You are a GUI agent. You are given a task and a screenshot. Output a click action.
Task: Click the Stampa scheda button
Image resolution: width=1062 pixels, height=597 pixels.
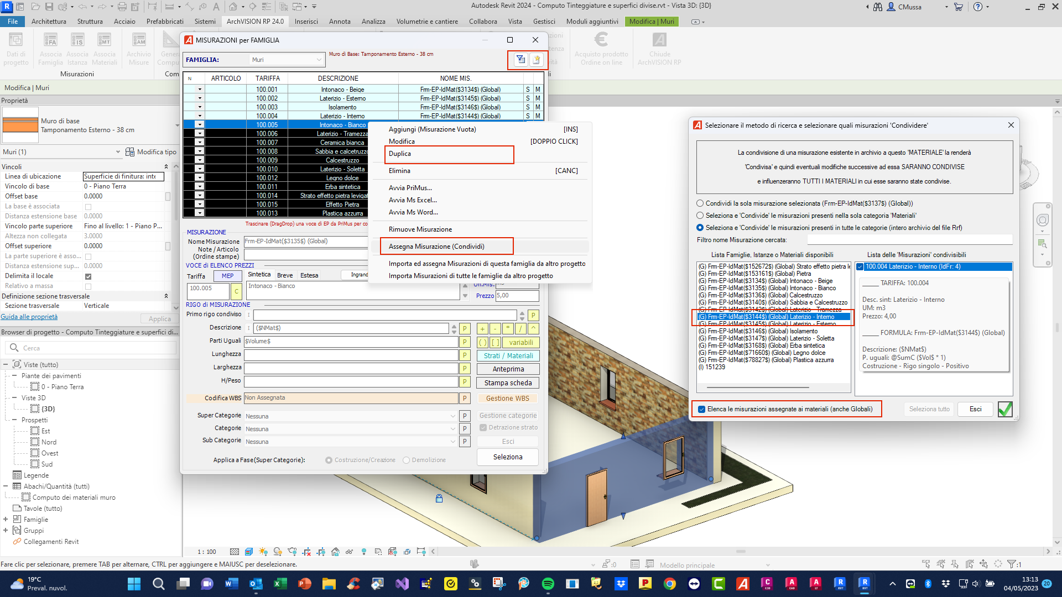508,383
